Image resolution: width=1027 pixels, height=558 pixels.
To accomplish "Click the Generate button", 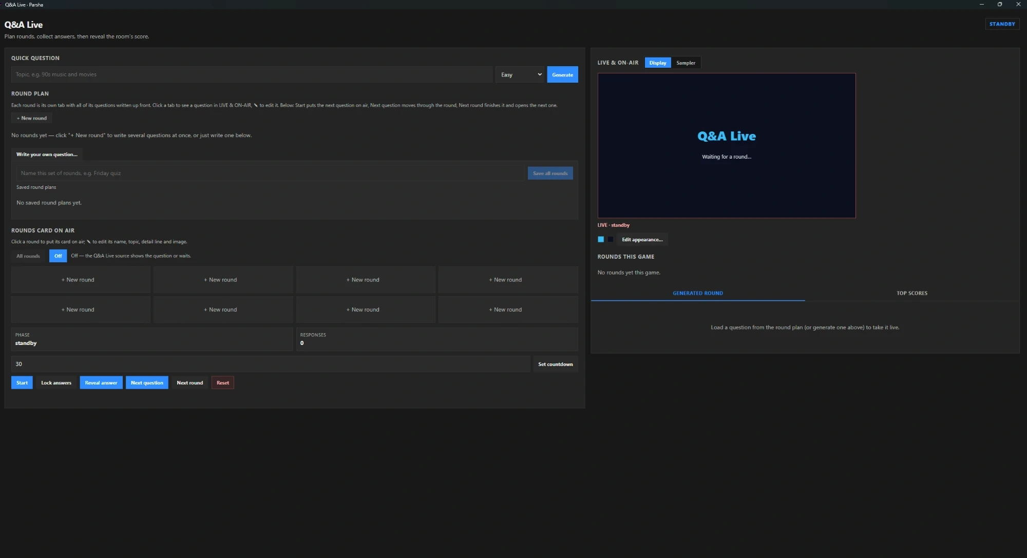I will coord(562,74).
